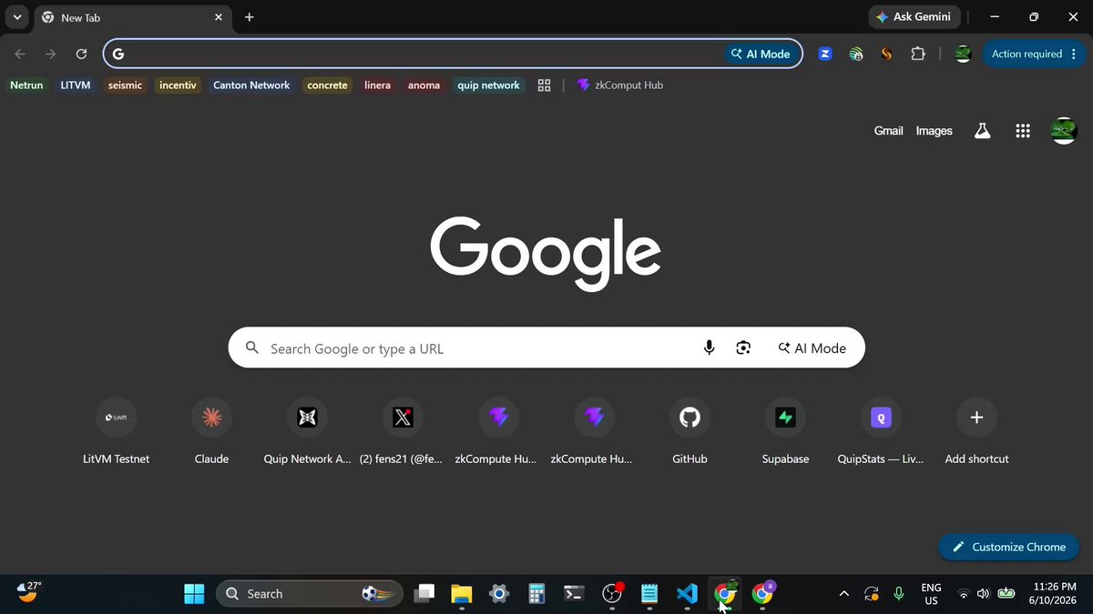Click the Windows taskbar Search box

click(x=310, y=594)
